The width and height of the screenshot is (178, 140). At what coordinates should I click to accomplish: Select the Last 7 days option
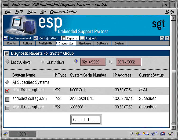pyautogui.click(x=43, y=62)
